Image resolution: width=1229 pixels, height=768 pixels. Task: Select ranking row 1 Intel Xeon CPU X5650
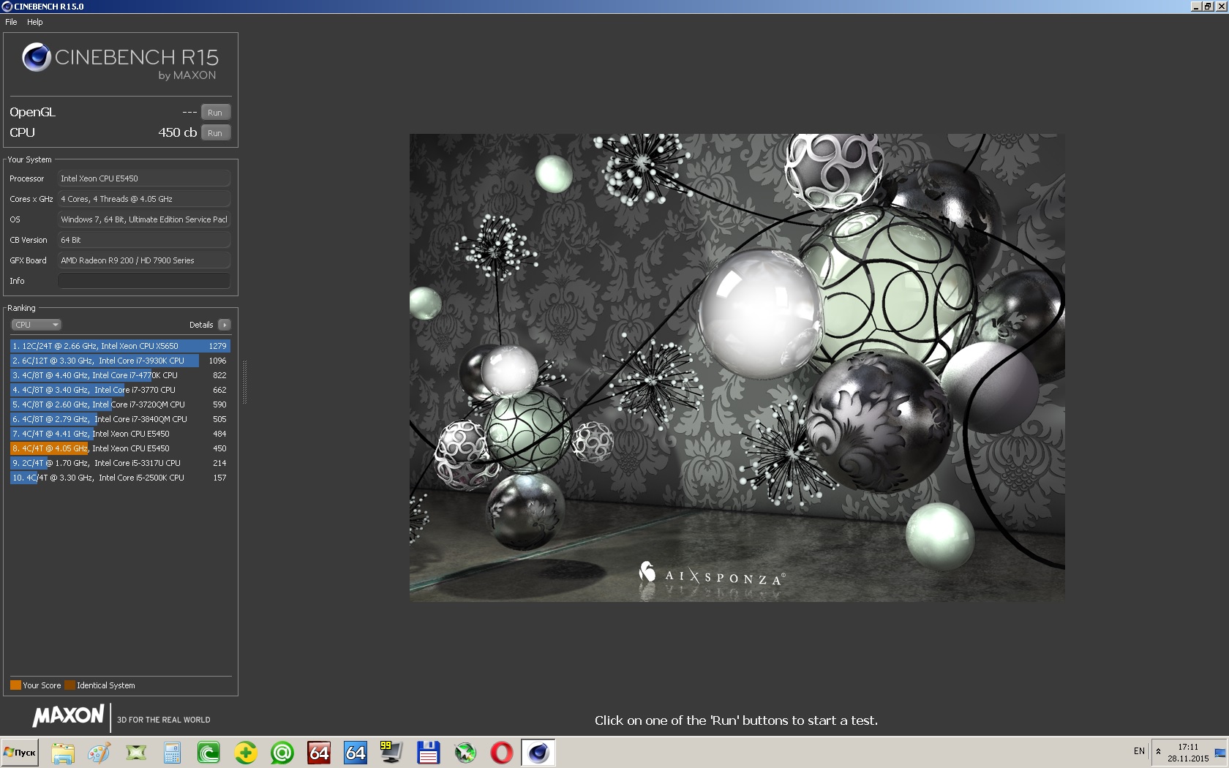pyautogui.click(x=120, y=346)
